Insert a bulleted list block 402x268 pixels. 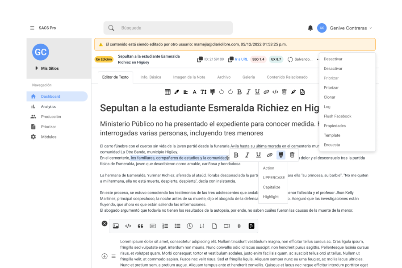[x=177, y=226]
